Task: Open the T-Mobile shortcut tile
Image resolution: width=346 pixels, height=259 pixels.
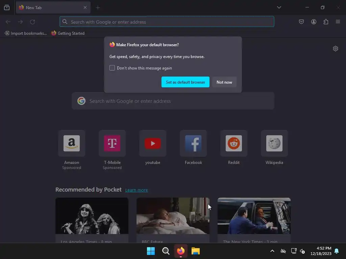Action: 112,143
